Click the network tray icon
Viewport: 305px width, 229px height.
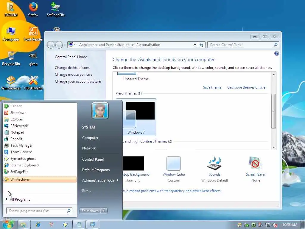click(x=268, y=225)
